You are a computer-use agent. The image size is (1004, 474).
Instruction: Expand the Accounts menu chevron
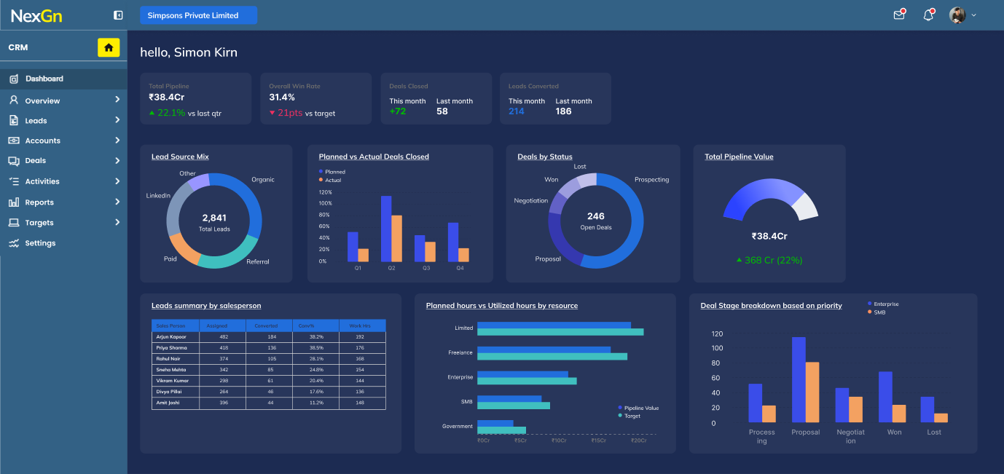[x=117, y=141]
